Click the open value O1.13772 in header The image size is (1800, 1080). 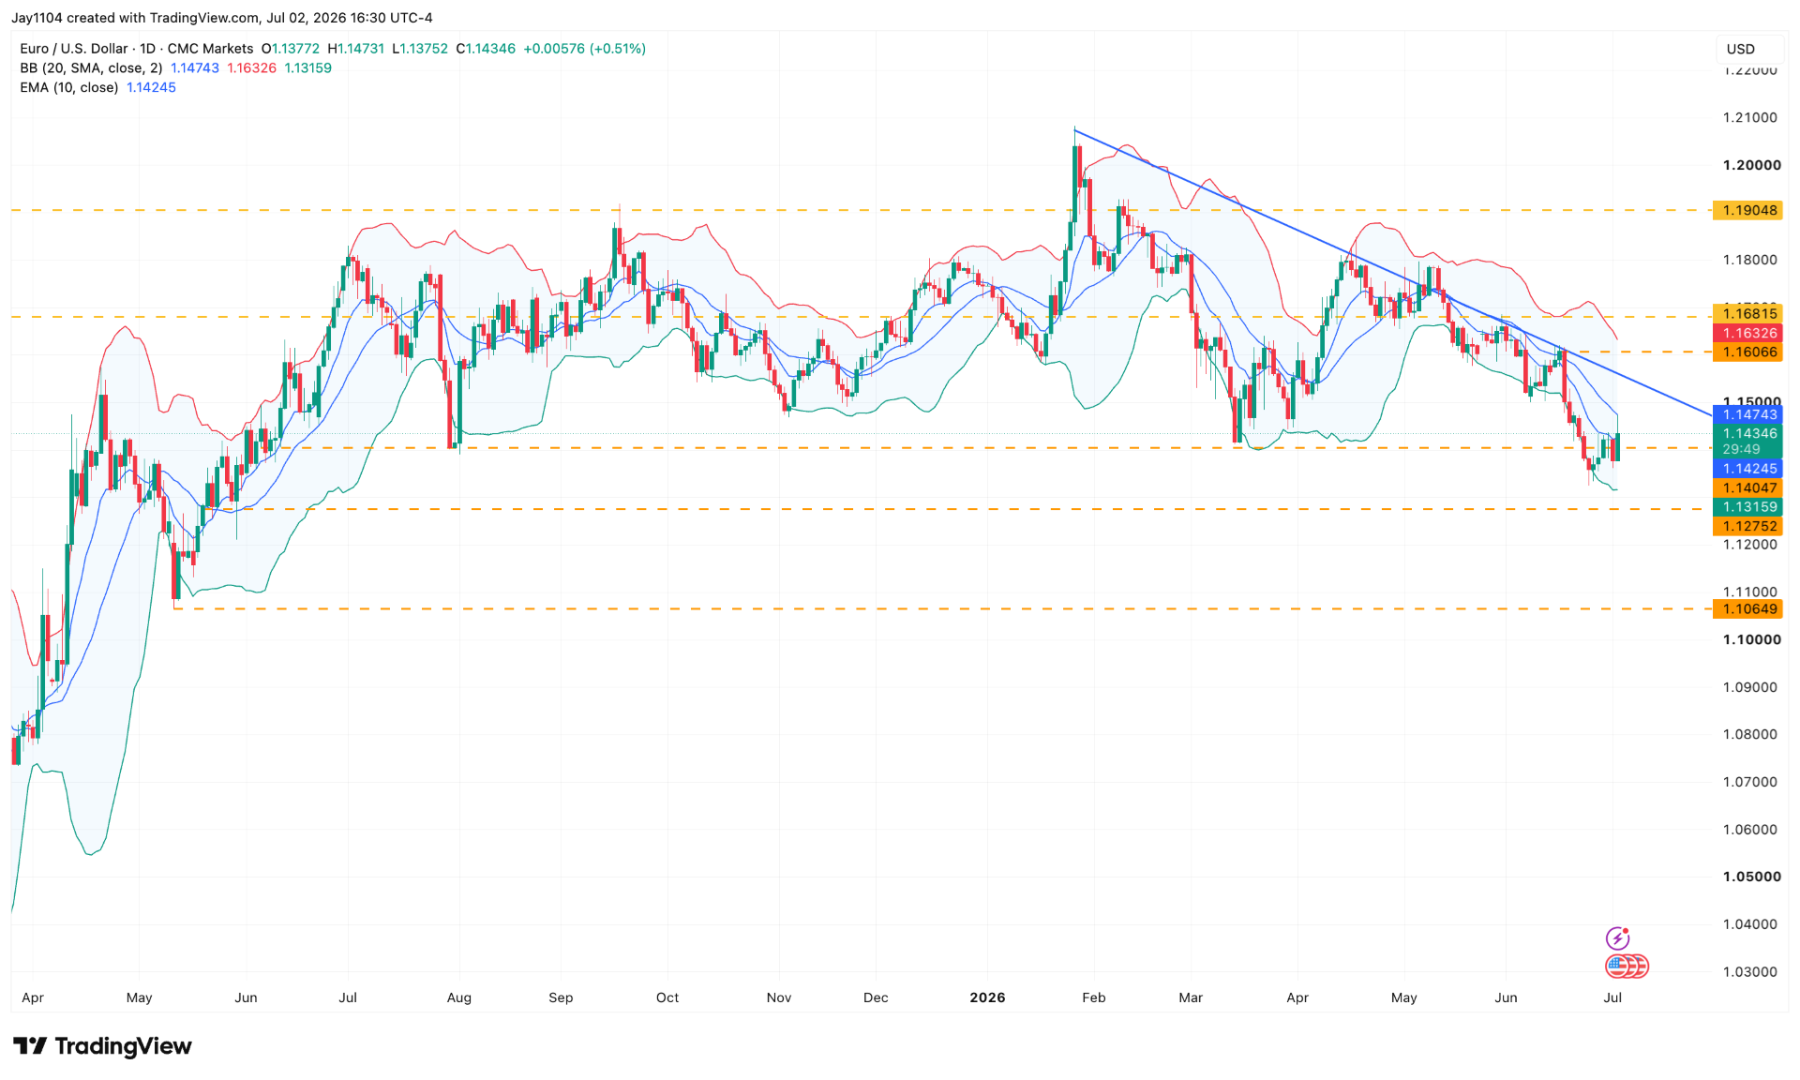coord(291,49)
